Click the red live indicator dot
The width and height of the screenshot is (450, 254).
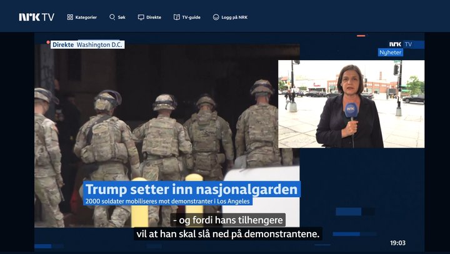coord(48,43)
